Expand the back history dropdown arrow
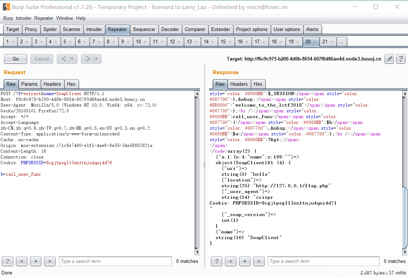 click(72, 59)
